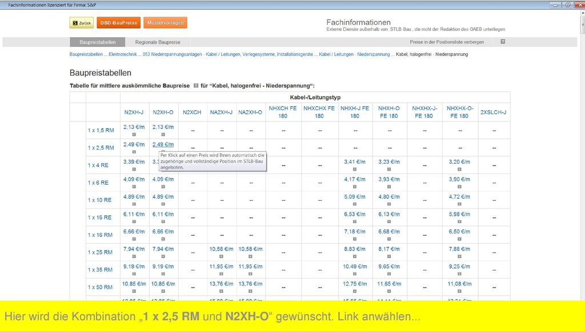Click info icon under NA2XH-O 10,58 €/m
The image size is (585, 331).
(250, 256)
